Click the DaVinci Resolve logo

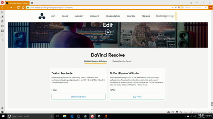tap(42, 16)
